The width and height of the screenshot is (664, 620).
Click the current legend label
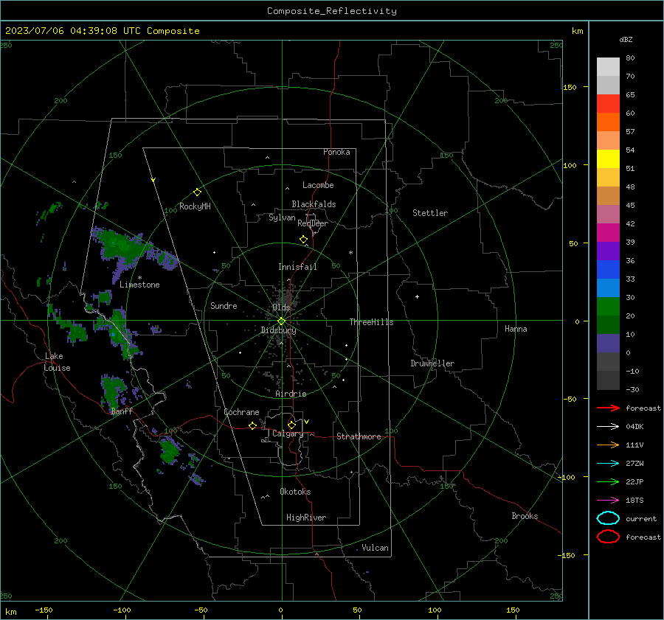[x=641, y=518]
